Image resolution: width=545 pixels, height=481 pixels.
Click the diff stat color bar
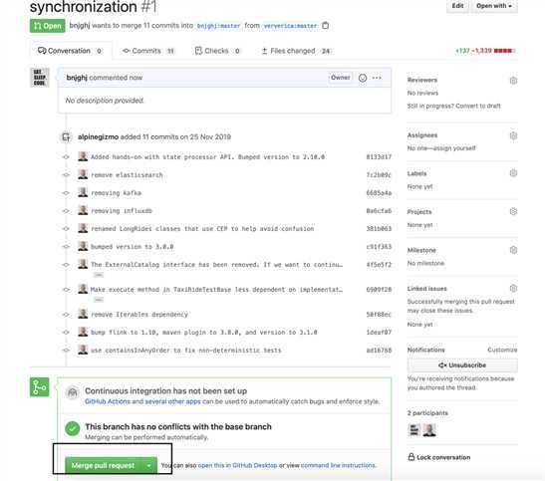pos(504,51)
